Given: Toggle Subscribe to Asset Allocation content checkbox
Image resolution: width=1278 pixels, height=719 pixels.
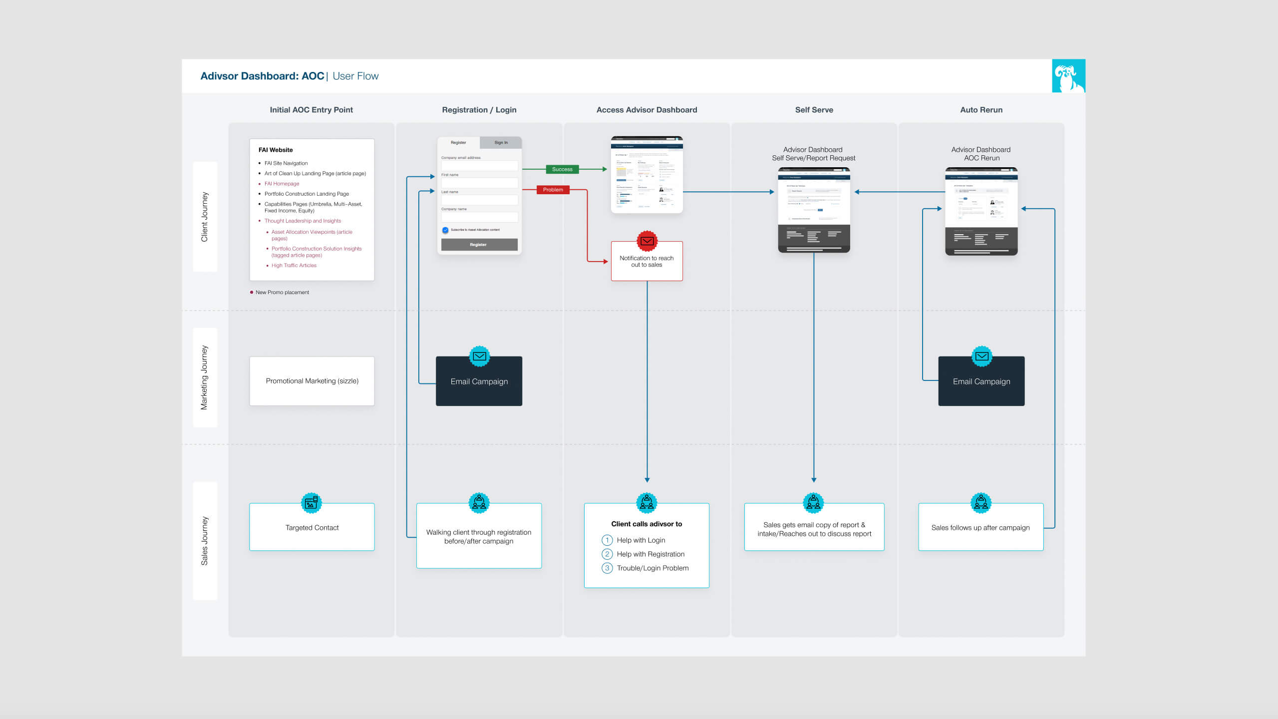Looking at the screenshot, I should point(445,230).
